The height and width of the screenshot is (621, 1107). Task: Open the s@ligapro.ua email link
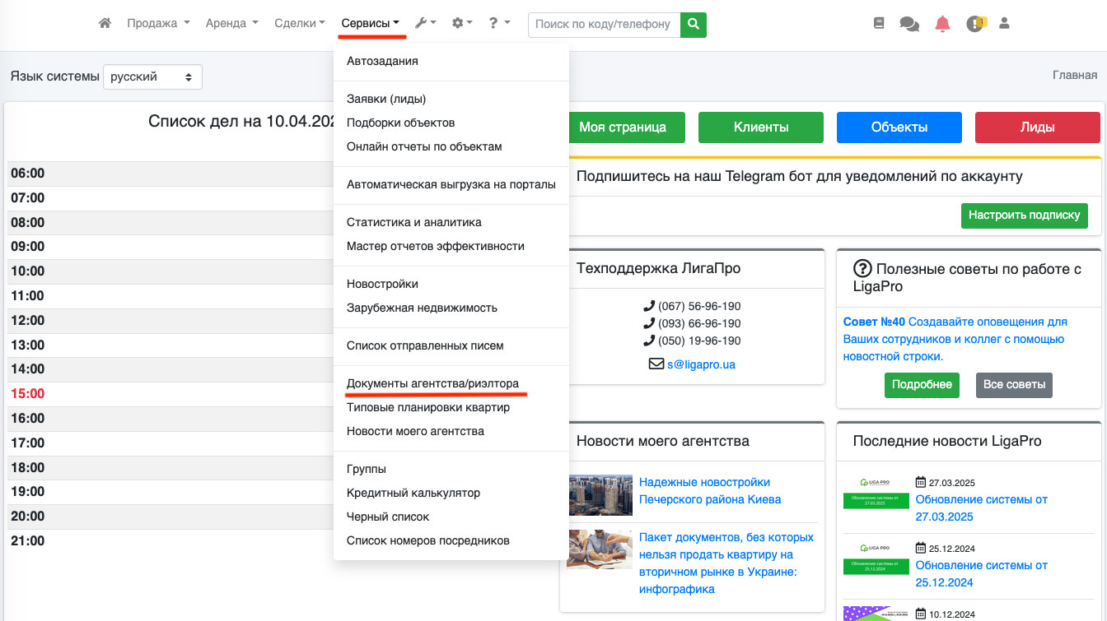(x=702, y=364)
